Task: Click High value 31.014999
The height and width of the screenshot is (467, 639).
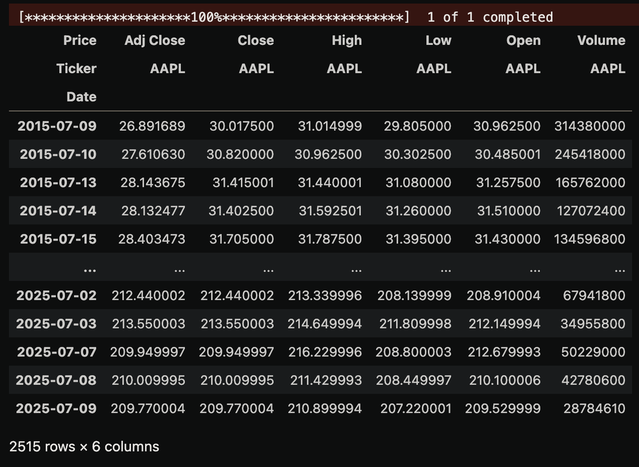Action: click(x=330, y=126)
